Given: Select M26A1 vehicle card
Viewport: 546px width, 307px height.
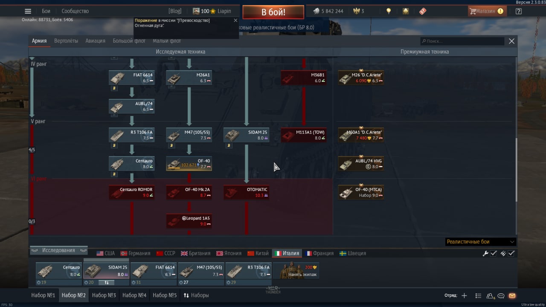Looking at the screenshot, I should click(189, 78).
